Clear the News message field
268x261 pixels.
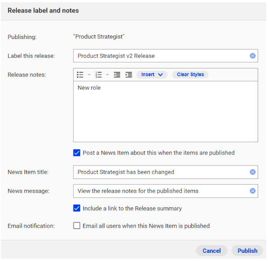[x=253, y=191]
